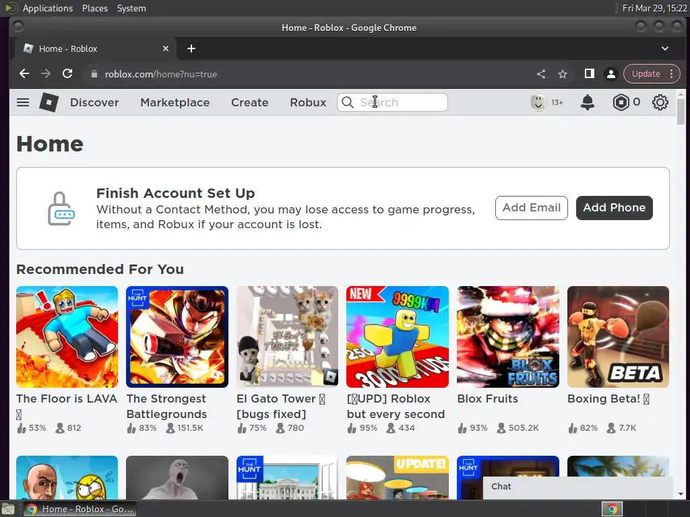The image size is (690, 517).
Task: Click the page vertical scrollbar thumb
Action: 681,112
